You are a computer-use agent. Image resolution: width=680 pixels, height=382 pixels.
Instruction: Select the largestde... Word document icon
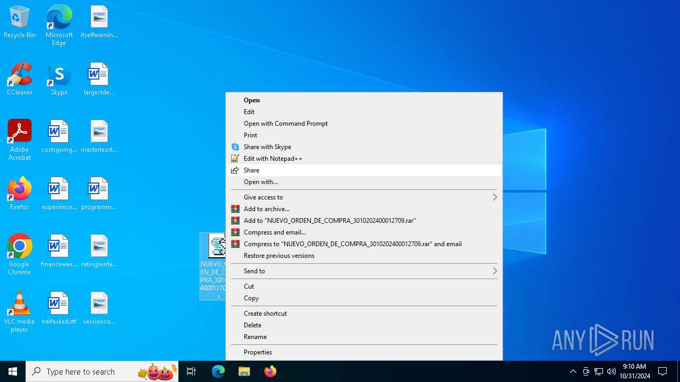(99, 80)
